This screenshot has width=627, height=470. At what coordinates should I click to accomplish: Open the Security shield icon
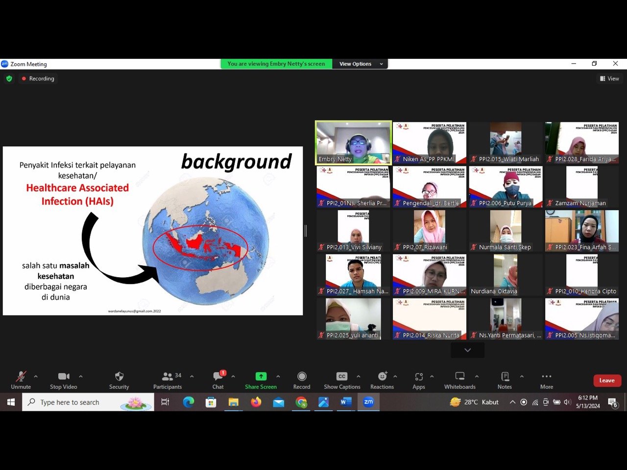tap(119, 376)
